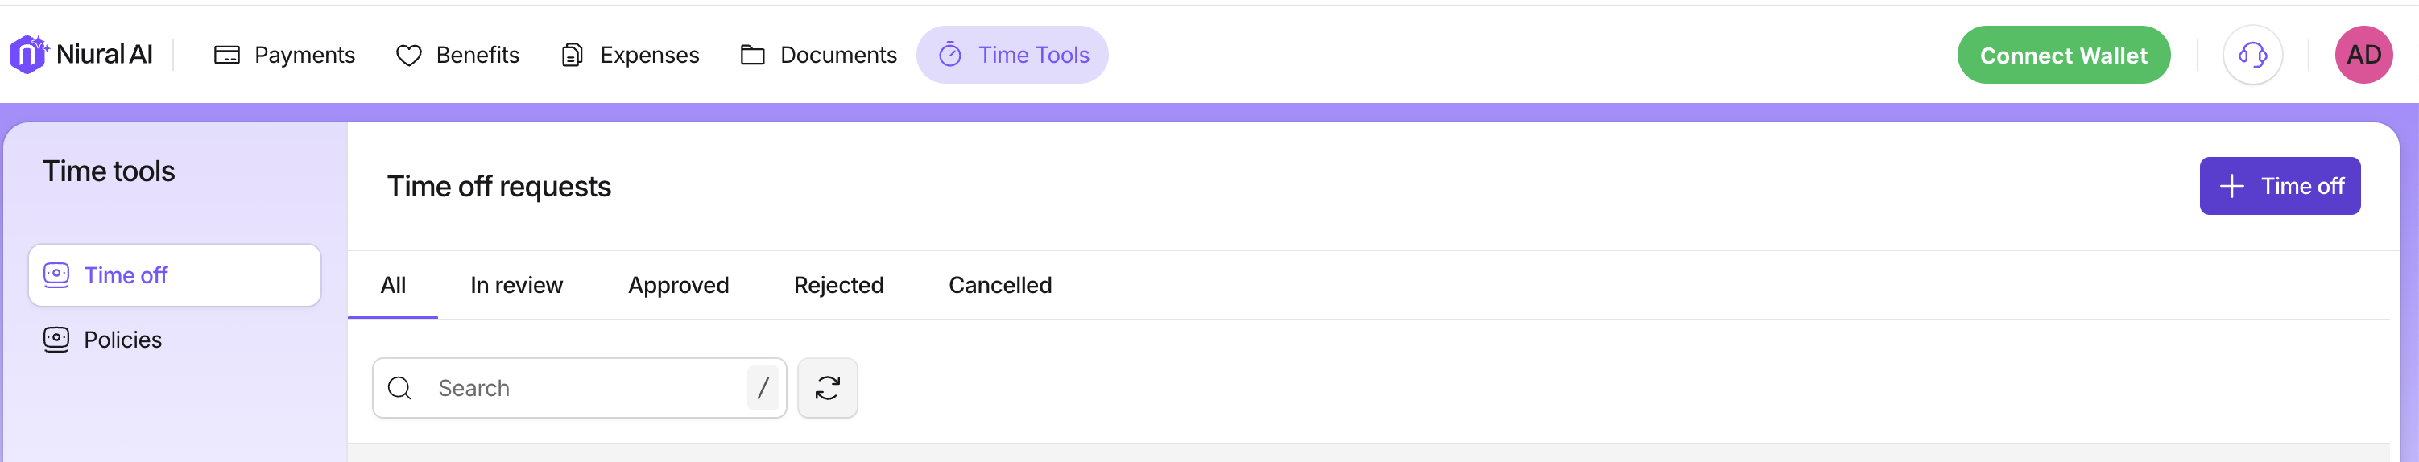Viewport: 2419px width, 462px height.
Task: Open the Payments section
Action: pos(284,56)
